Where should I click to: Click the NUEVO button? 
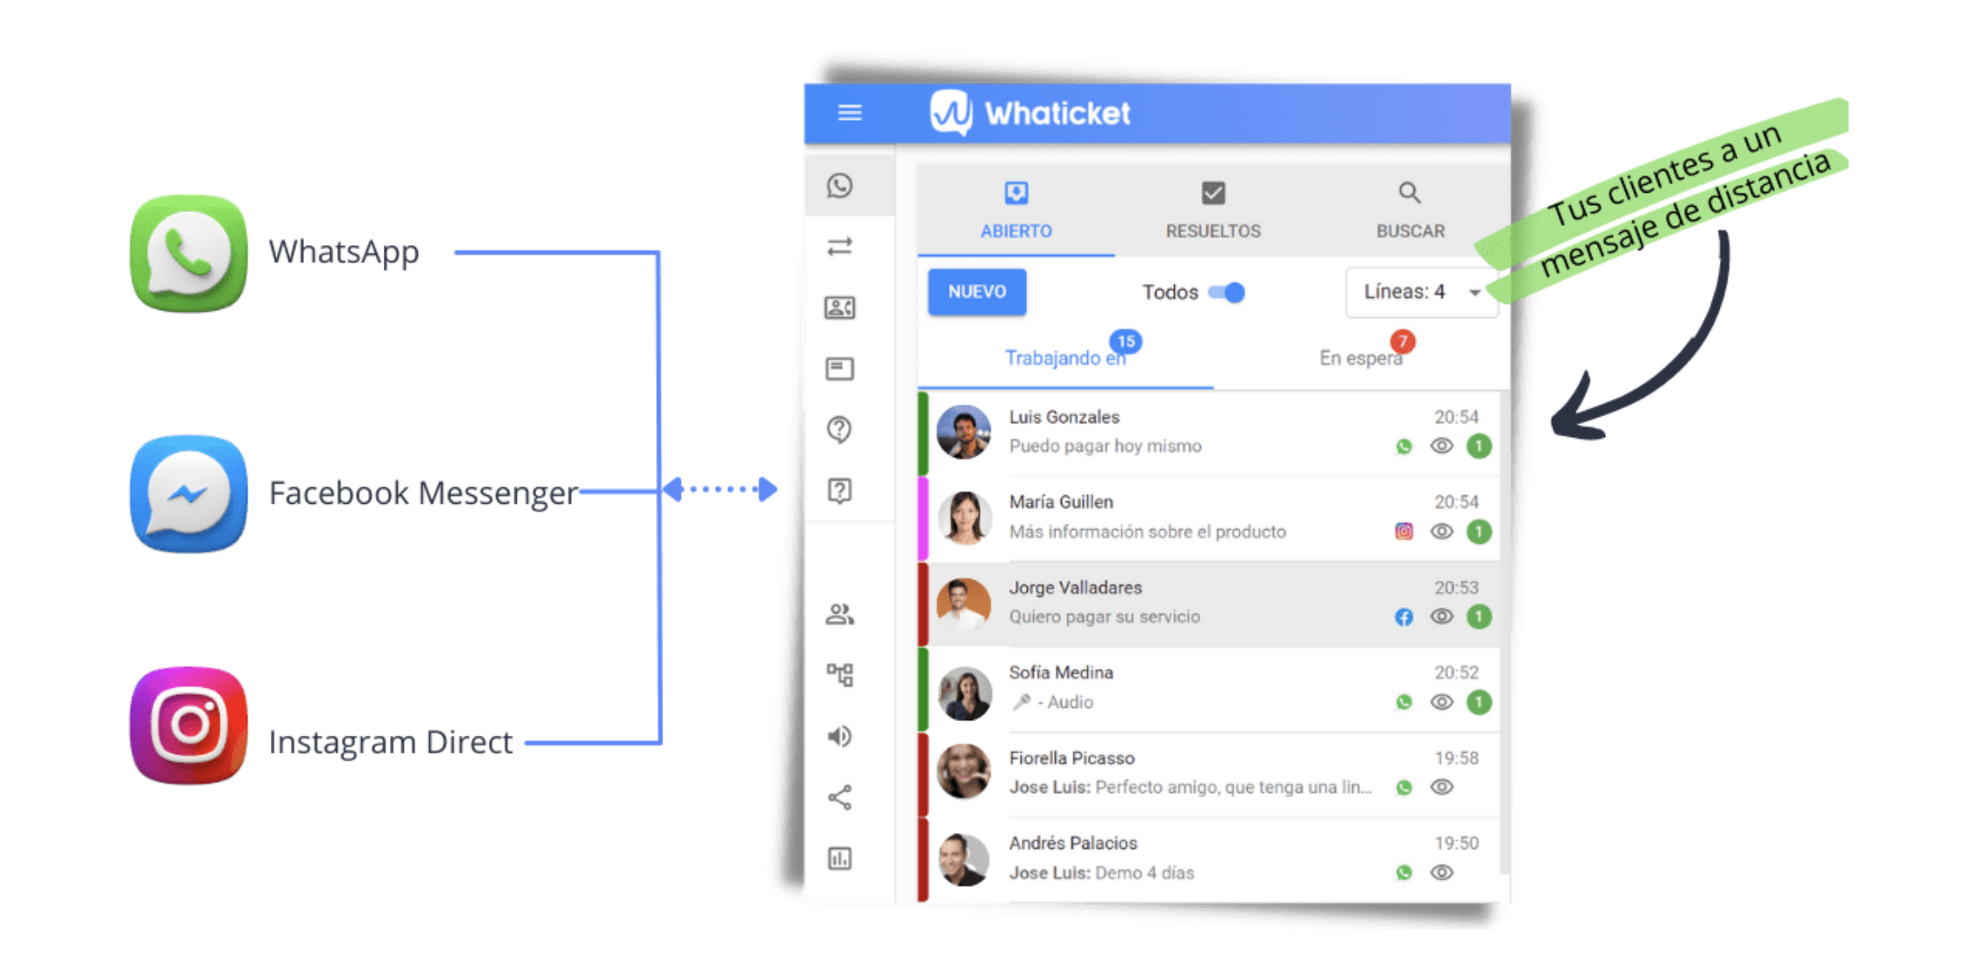pyautogui.click(x=977, y=292)
